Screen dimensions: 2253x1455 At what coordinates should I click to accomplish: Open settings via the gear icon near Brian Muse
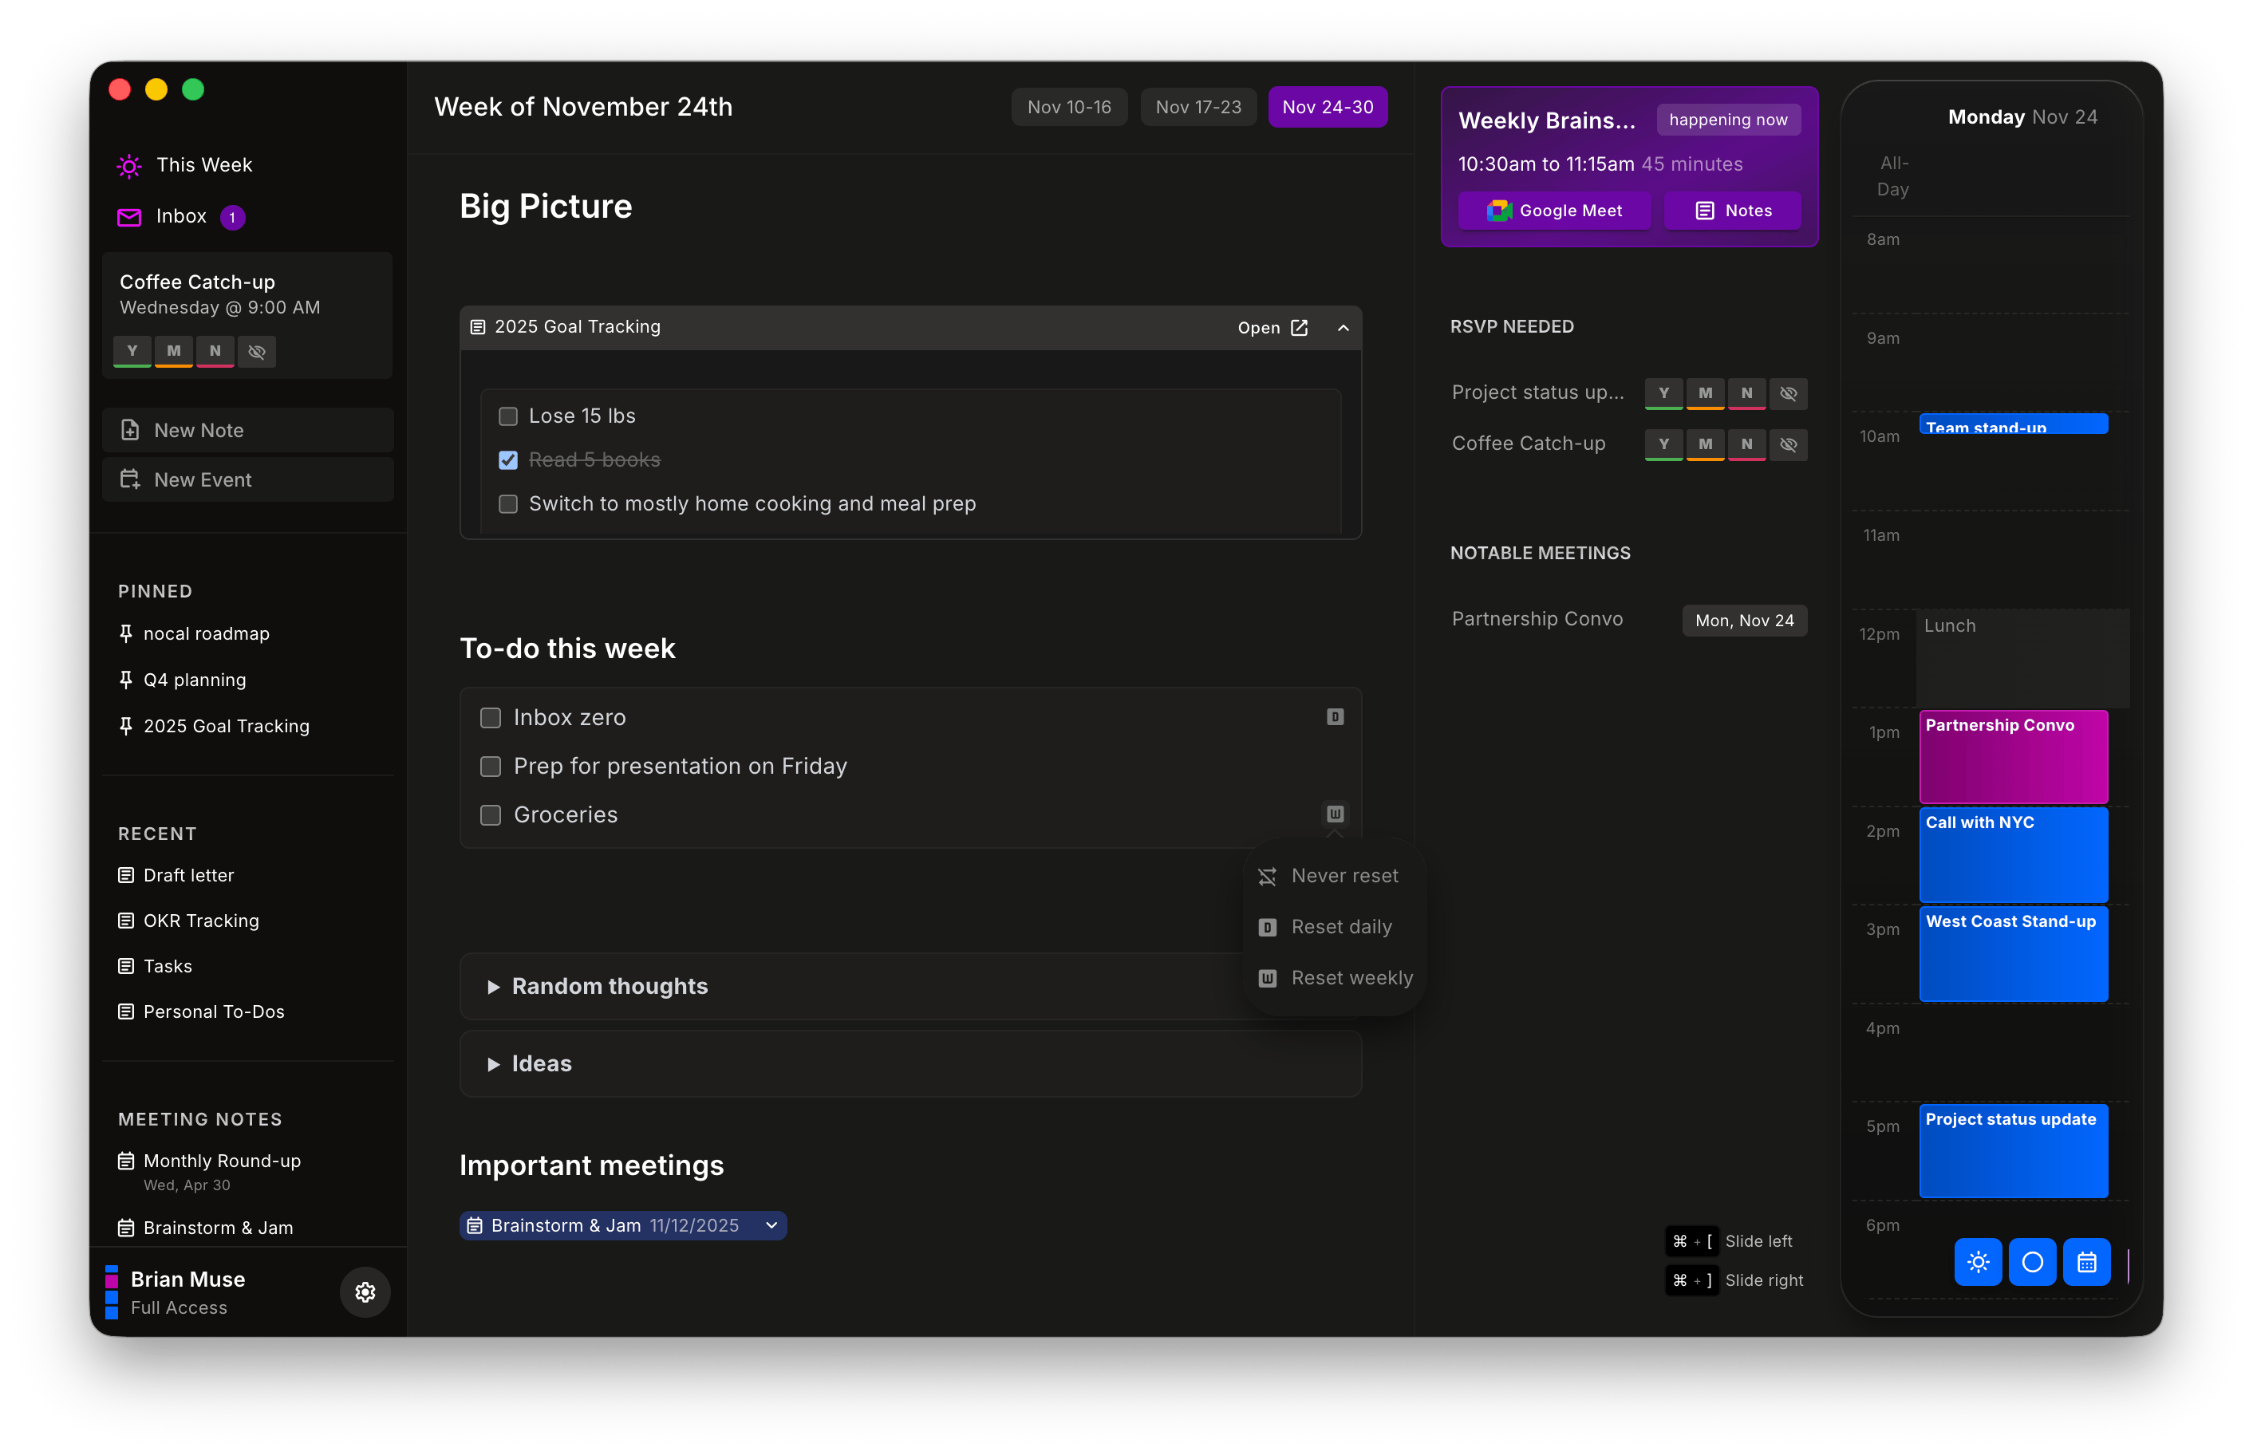click(365, 1291)
